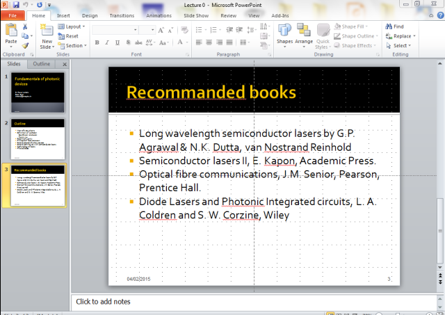
Task: Switch to Review ribbon tab
Action: coord(229,15)
